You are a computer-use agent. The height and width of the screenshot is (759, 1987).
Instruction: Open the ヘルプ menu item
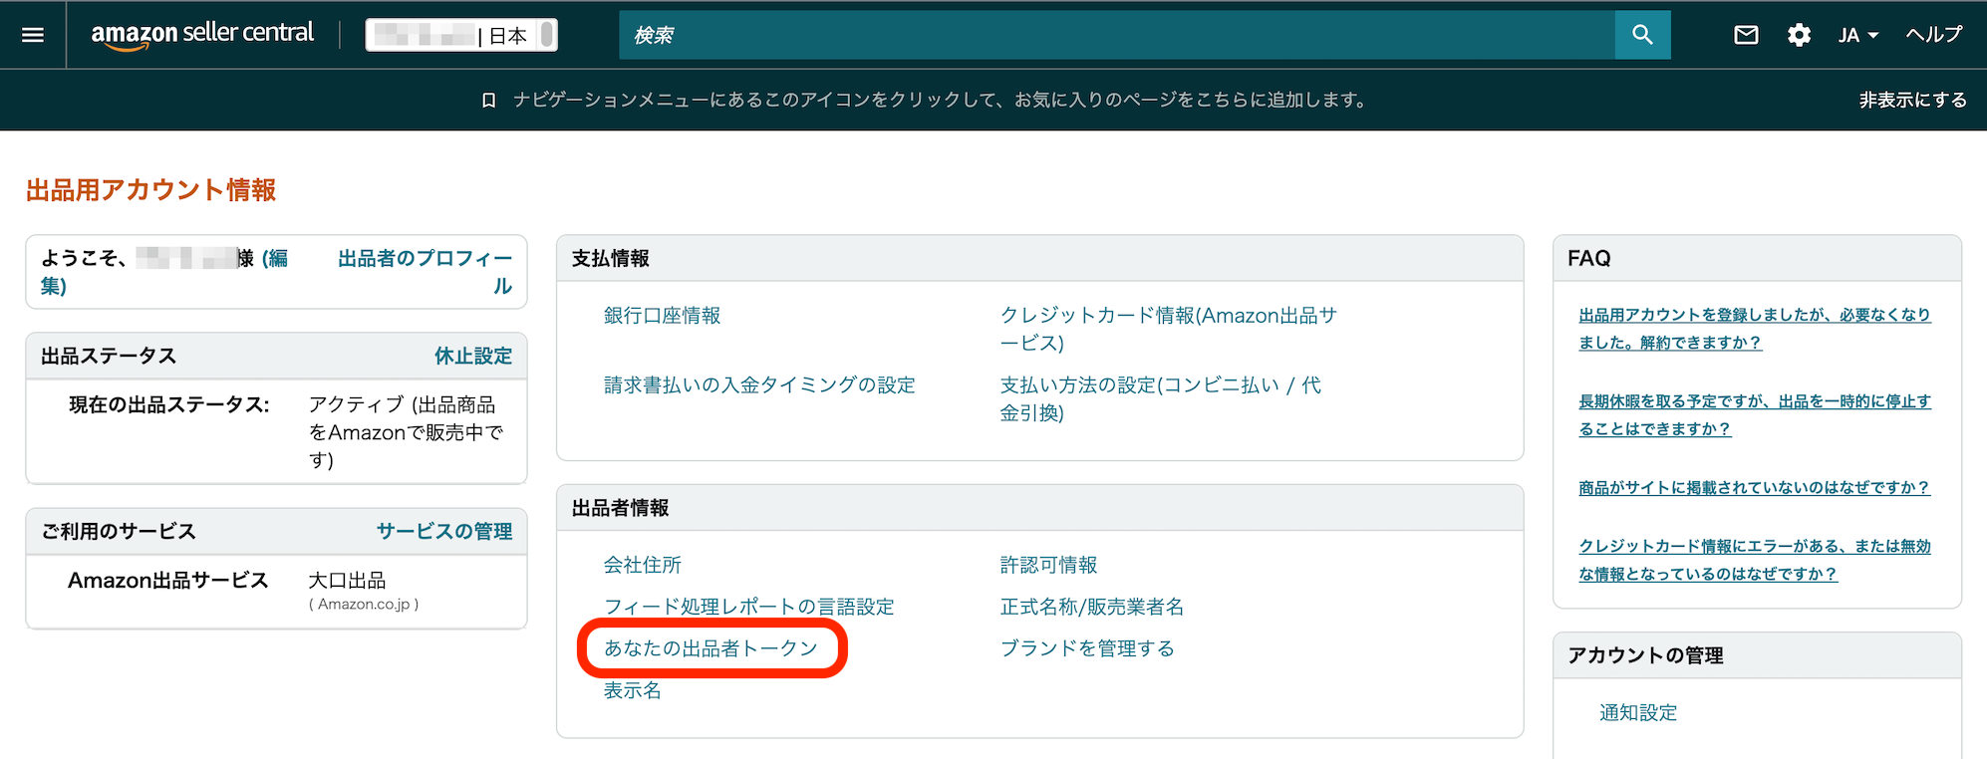(x=1933, y=35)
